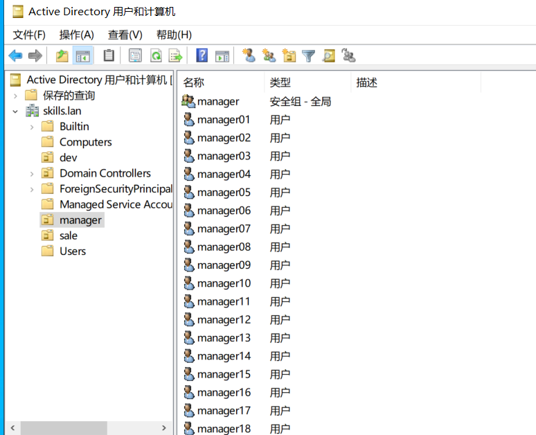Click the Export list toolbar icon
Image resolution: width=536 pixels, height=435 pixels.
coord(175,56)
